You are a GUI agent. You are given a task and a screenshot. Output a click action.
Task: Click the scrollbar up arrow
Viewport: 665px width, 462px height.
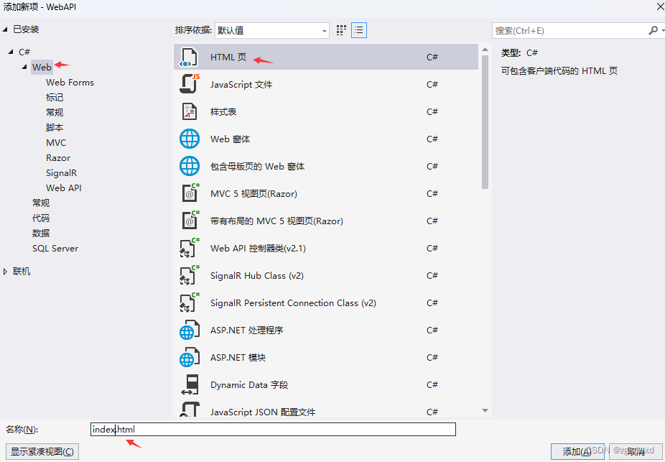point(485,50)
